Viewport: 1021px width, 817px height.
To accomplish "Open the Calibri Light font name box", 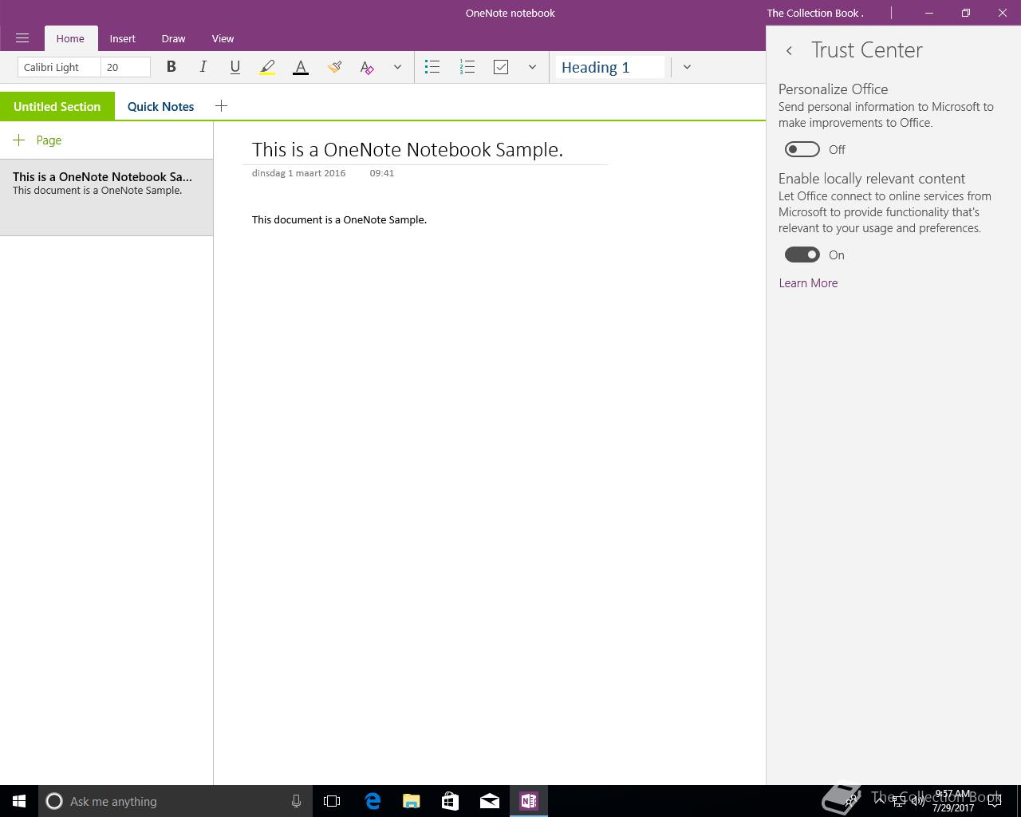I will click(59, 67).
